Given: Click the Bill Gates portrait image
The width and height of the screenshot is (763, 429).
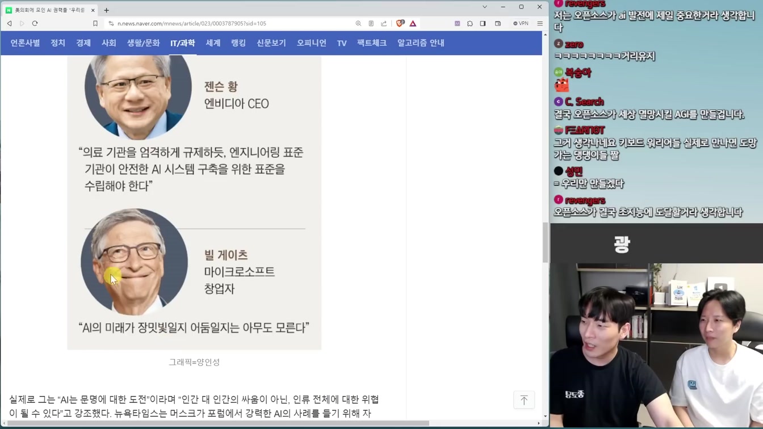Looking at the screenshot, I should coord(134,262).
